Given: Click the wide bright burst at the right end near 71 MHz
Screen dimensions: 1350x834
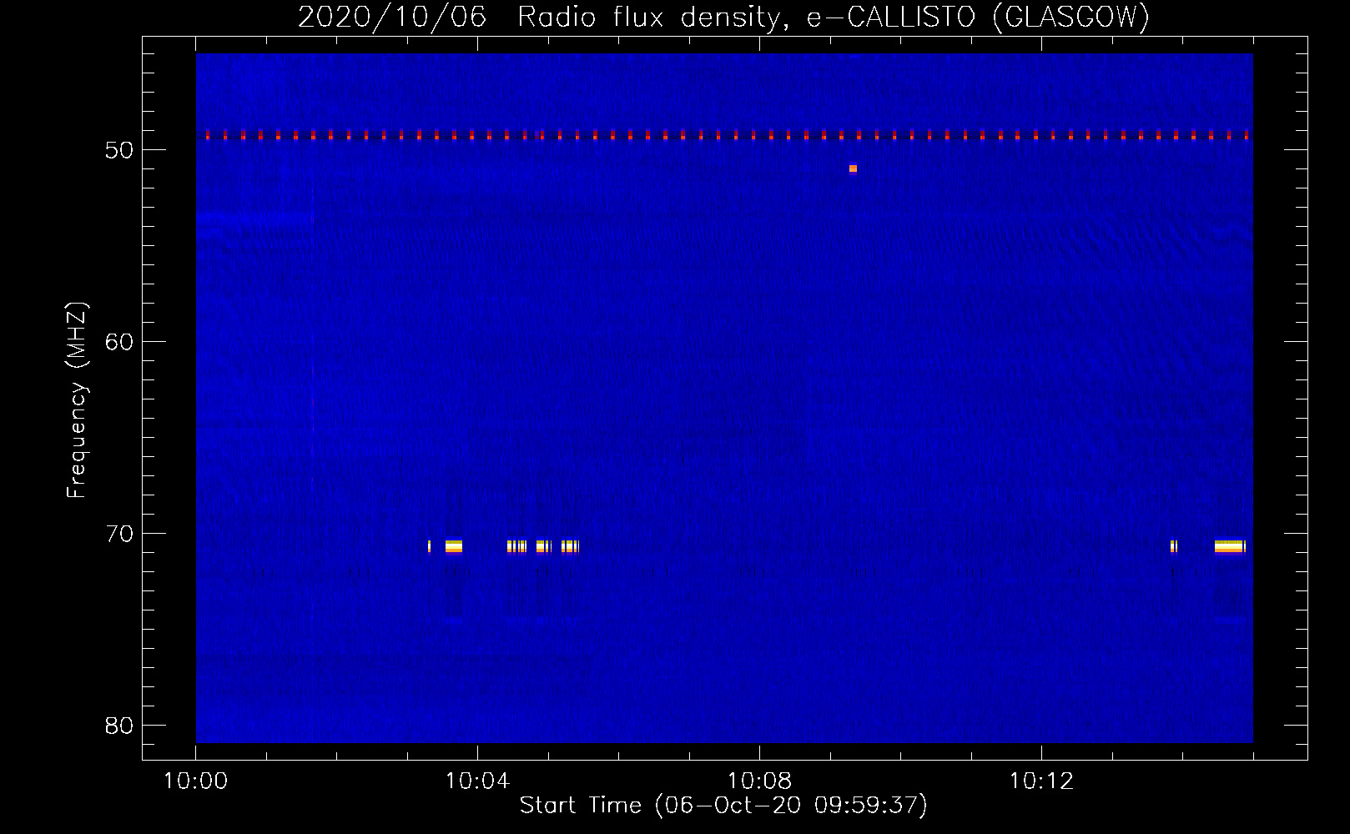Looking at the screenshot, I should pos(1230,546).
